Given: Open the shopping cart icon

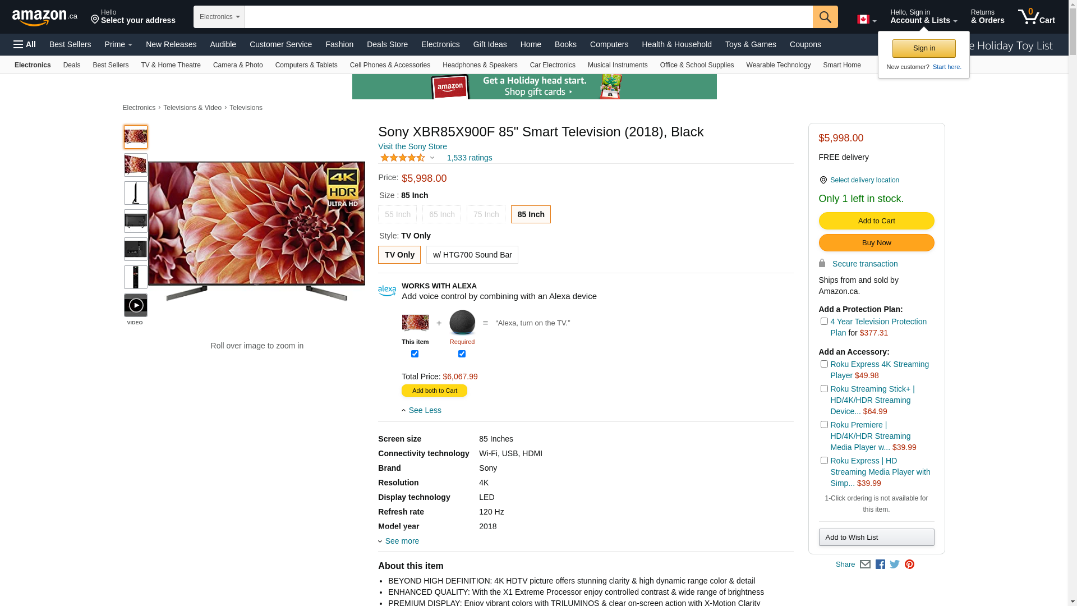Looking at the screenshot, I should coord(1036,16).
